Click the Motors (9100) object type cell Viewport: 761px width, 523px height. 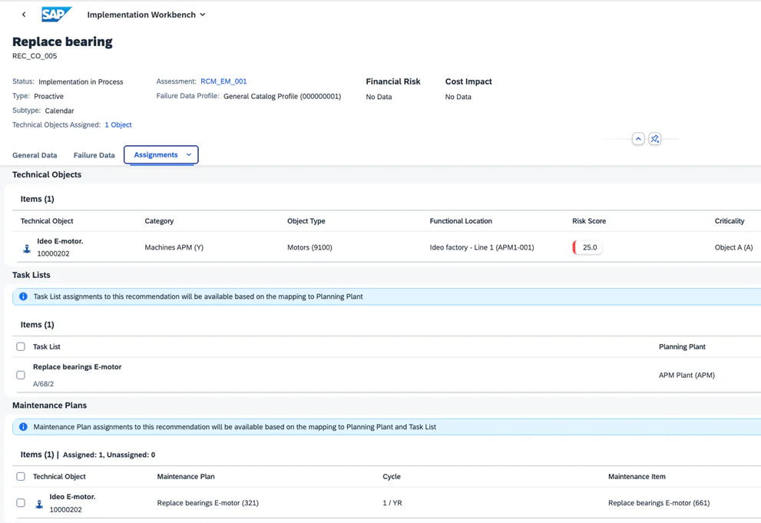[309, 247]
